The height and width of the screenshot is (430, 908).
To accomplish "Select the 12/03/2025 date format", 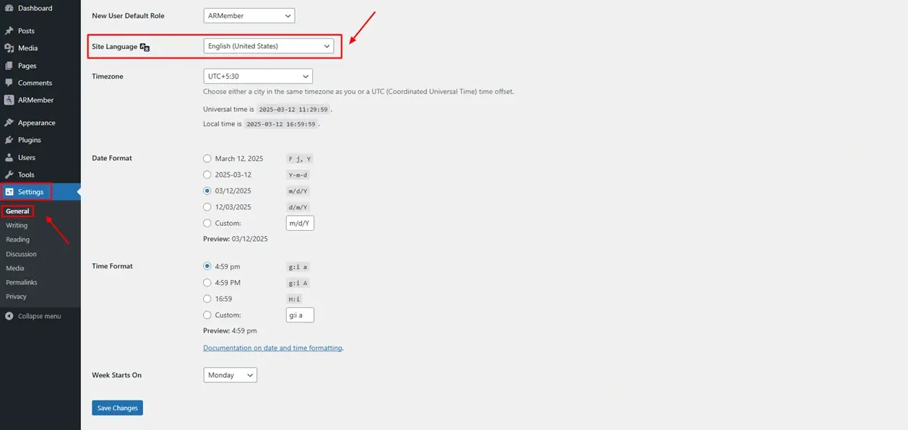I will (x=207, y=207).
